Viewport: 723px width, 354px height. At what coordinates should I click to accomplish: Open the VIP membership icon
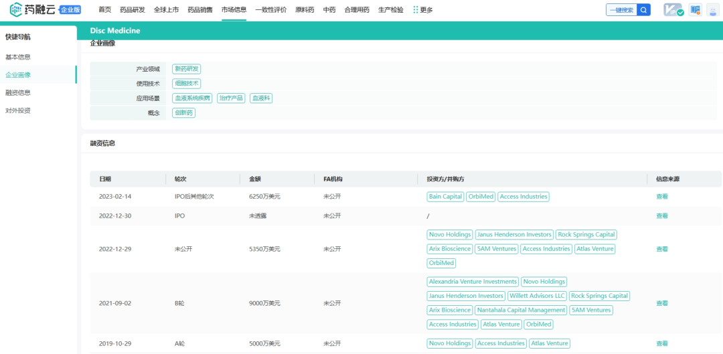pos(673,10)
